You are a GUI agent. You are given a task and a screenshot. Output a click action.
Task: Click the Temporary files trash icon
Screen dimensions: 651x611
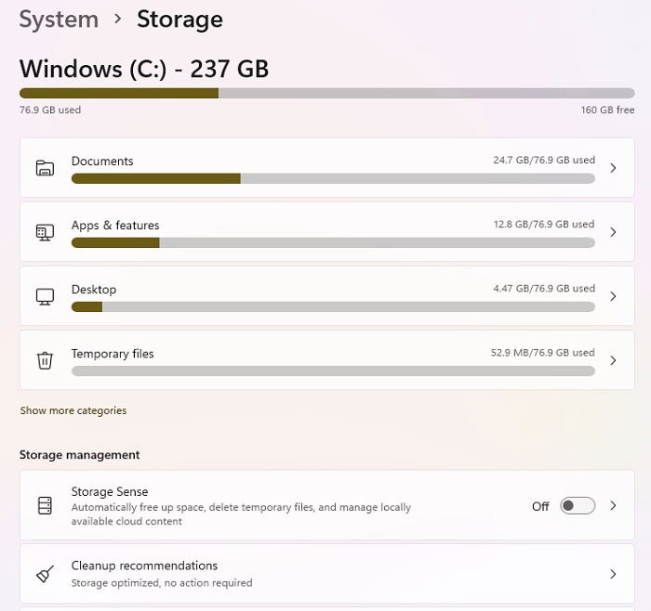click(x=45, y=360)
